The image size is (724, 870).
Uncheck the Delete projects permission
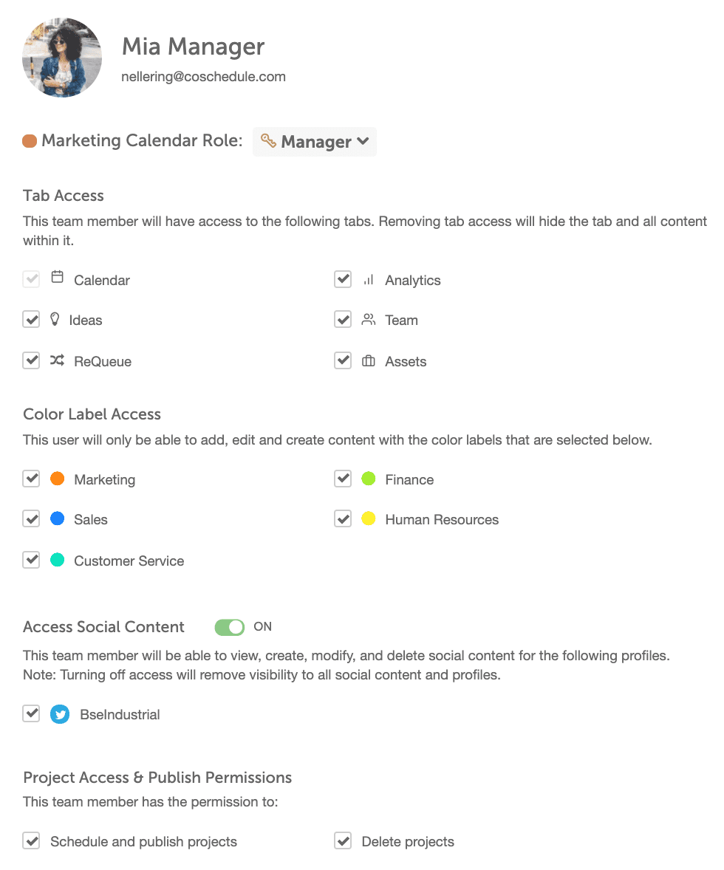coord(343,841)
